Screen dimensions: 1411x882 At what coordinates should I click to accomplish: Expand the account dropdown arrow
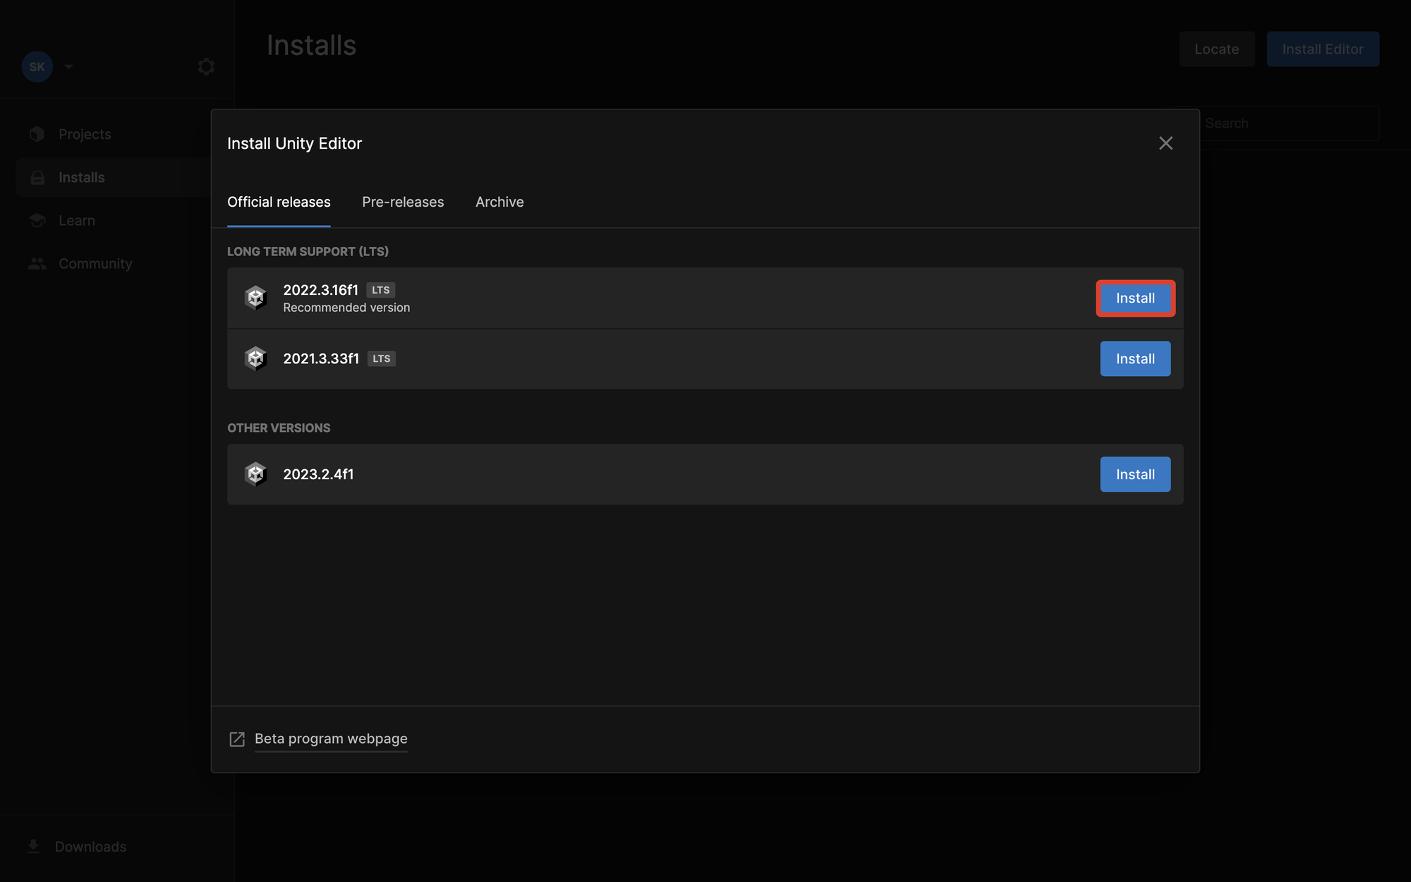pos(68,66)
